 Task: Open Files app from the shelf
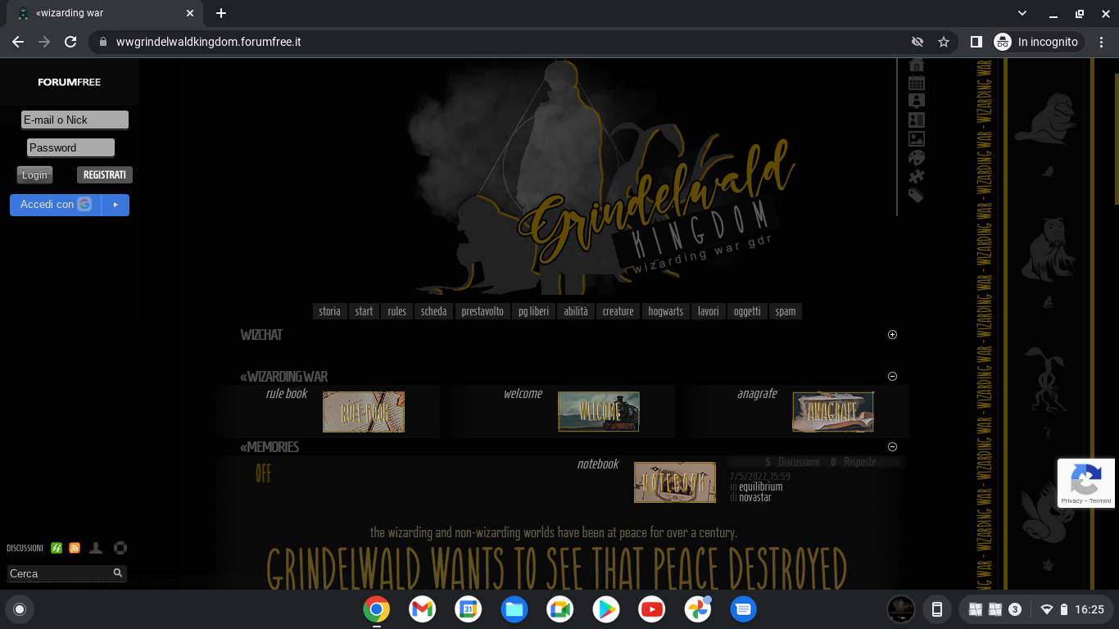point(514,609)
